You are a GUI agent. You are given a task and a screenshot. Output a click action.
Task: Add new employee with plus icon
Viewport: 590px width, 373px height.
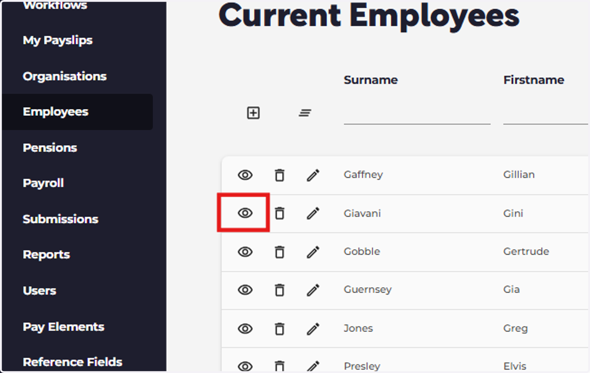(x=253, y=113)
